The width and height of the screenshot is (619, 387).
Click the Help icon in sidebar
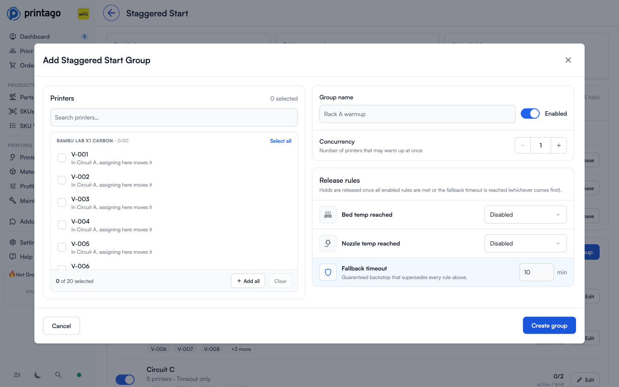(x=13, y=257)
